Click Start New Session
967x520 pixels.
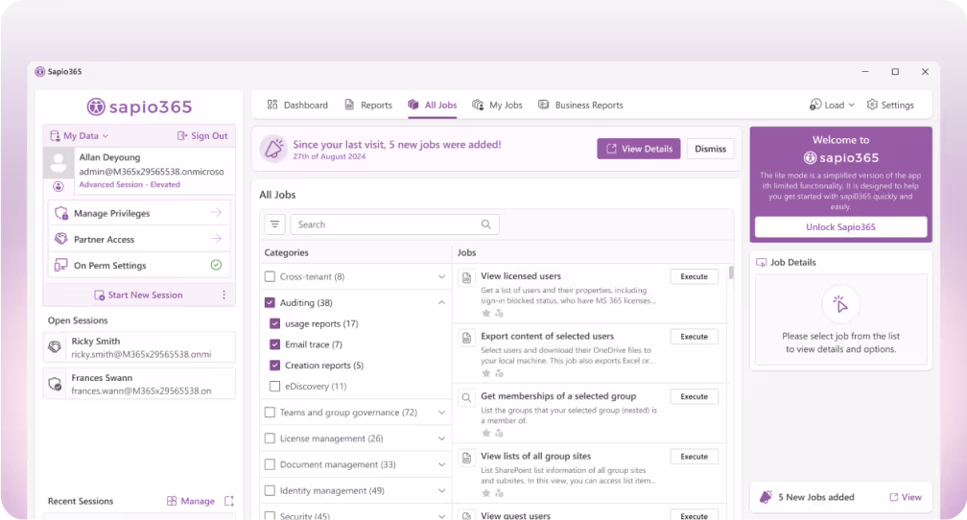click(138, 295)
